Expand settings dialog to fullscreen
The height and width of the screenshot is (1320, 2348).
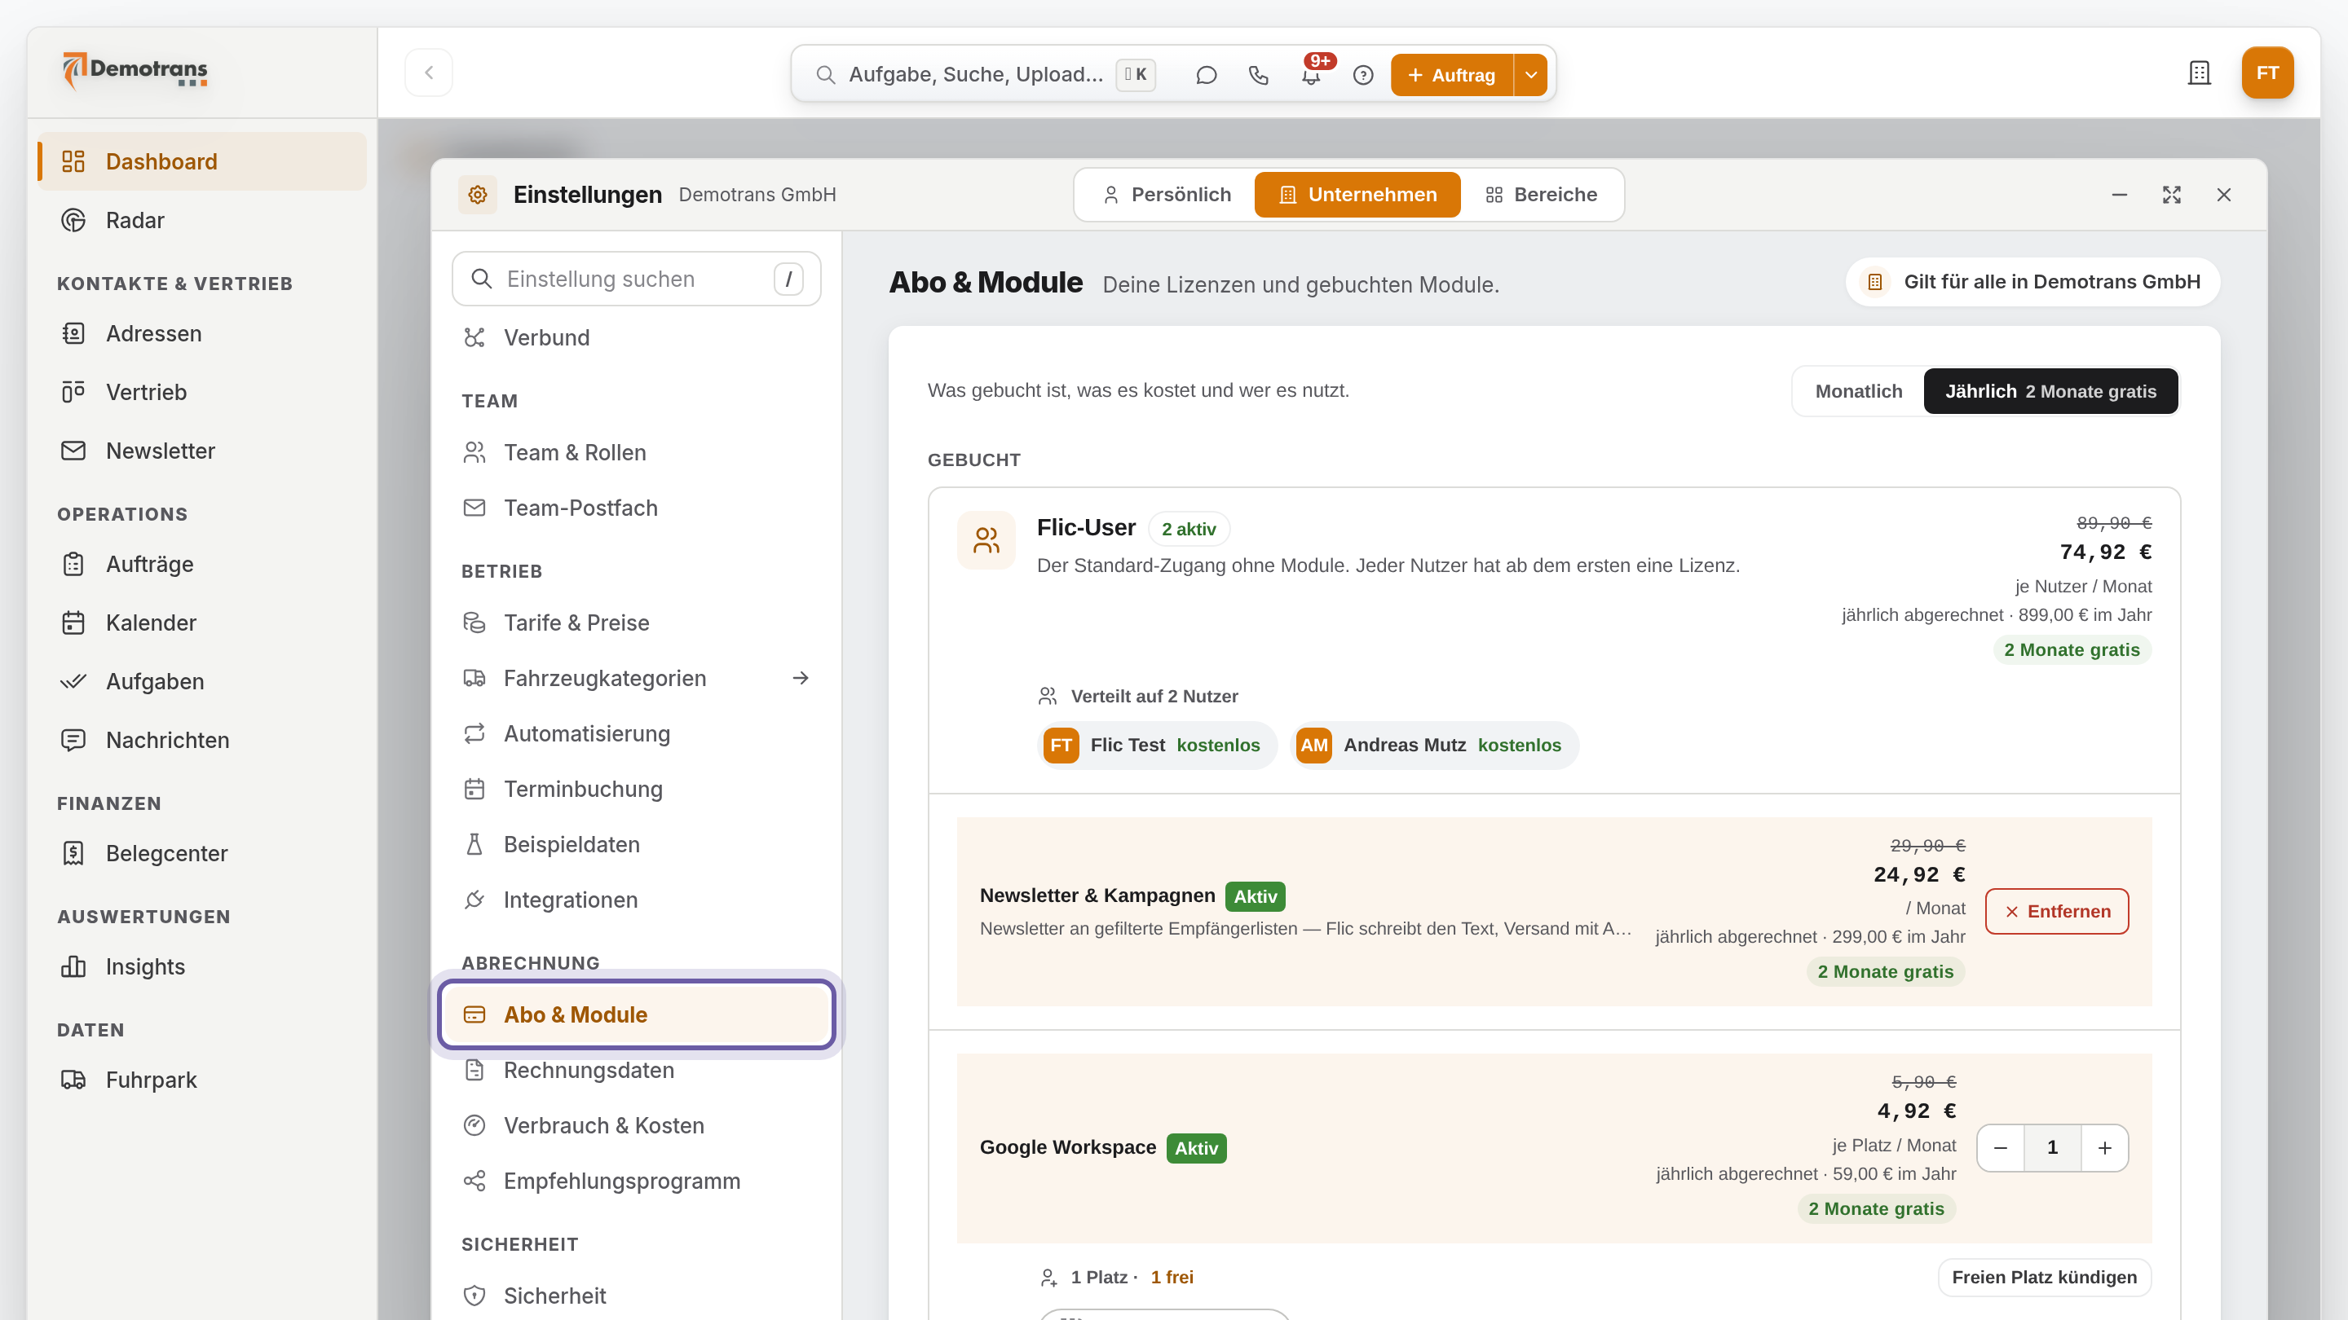[2171, 195]
